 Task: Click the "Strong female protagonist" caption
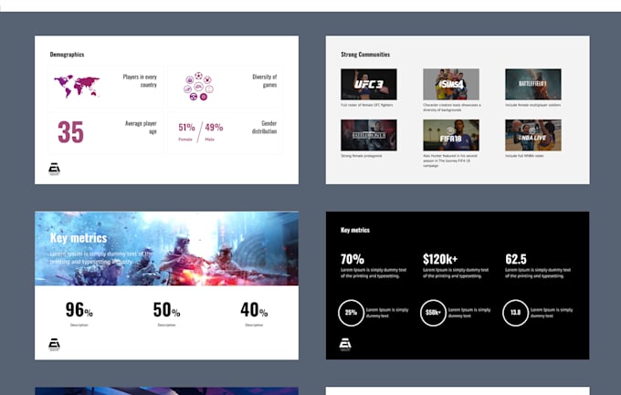pyautogui.click(x=362, y=156)
